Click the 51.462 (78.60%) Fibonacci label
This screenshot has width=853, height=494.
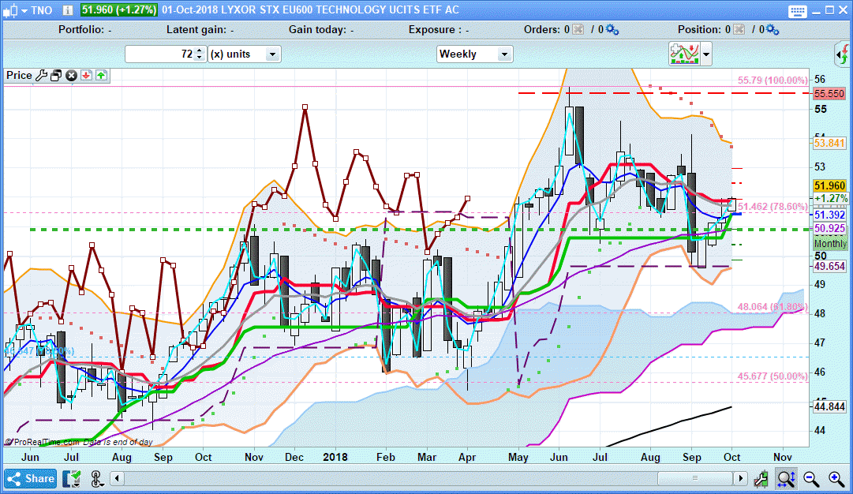tap(773, 207)
